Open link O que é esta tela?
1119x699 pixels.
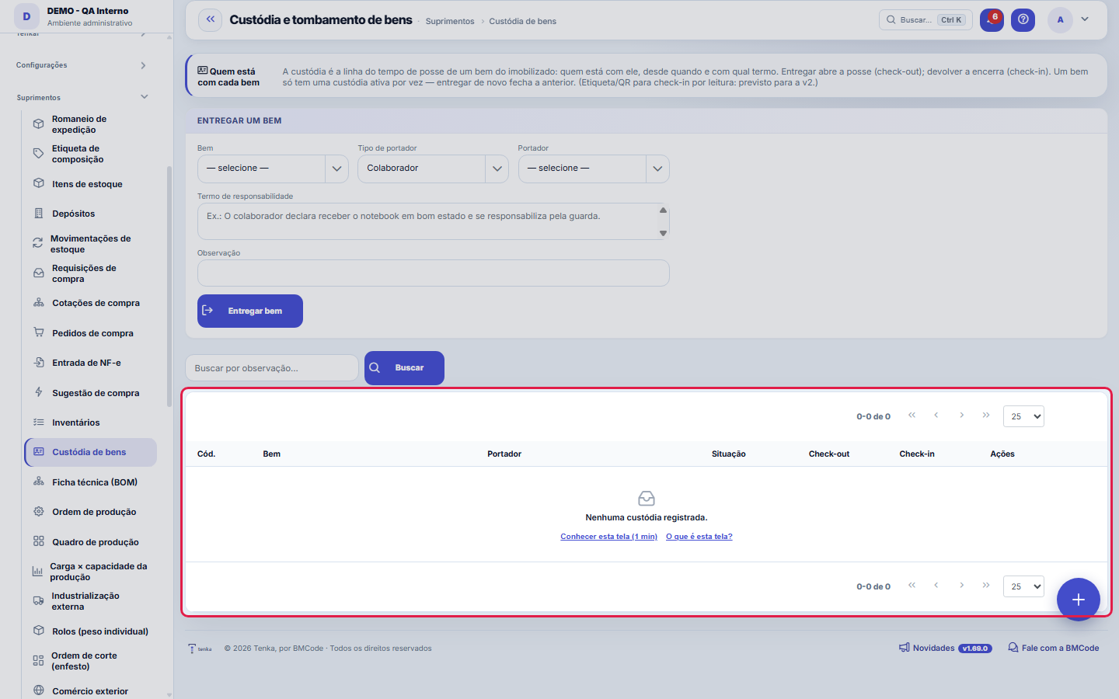coord(699,537)
